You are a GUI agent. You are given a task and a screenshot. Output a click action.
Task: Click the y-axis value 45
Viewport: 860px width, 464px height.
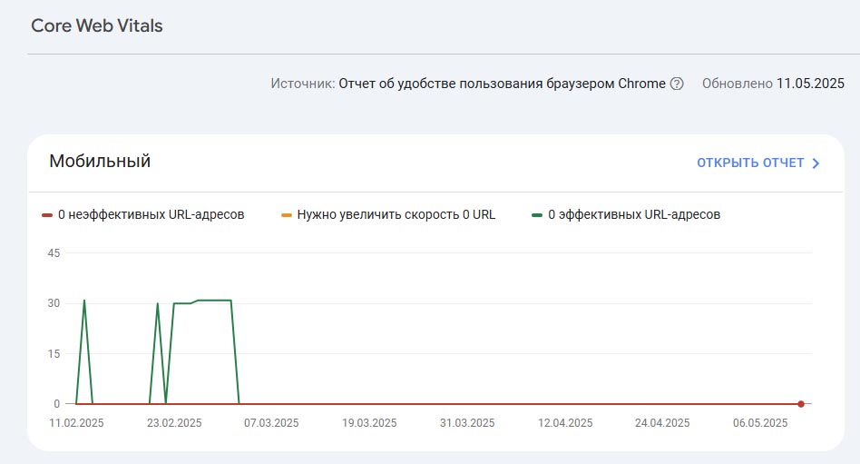coord(54,253)
